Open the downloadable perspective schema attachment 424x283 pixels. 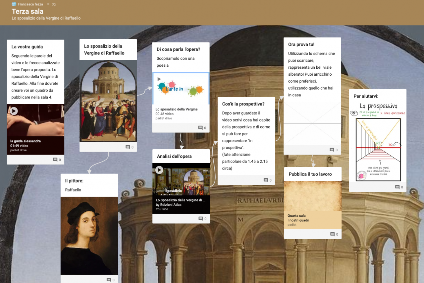pos(312,123)
